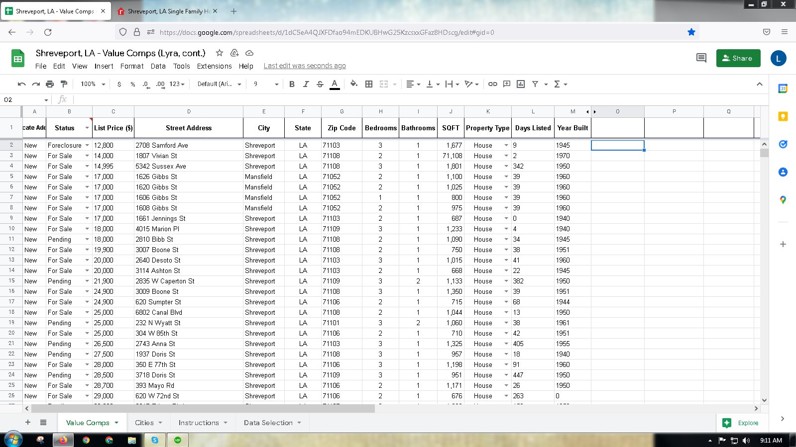Open Google Keep in side panel
The image size is (796, 447).
pyautogui.click(x=783, y=116)
